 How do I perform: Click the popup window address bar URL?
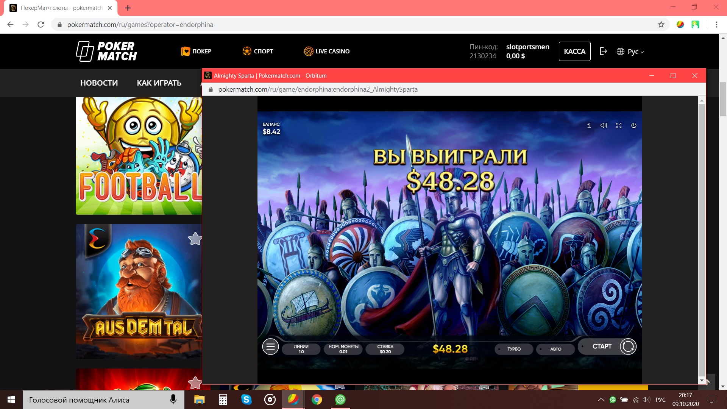tap(318, 89)
